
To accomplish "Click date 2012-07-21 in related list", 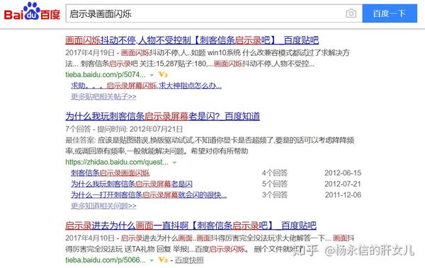I will 343,184.
